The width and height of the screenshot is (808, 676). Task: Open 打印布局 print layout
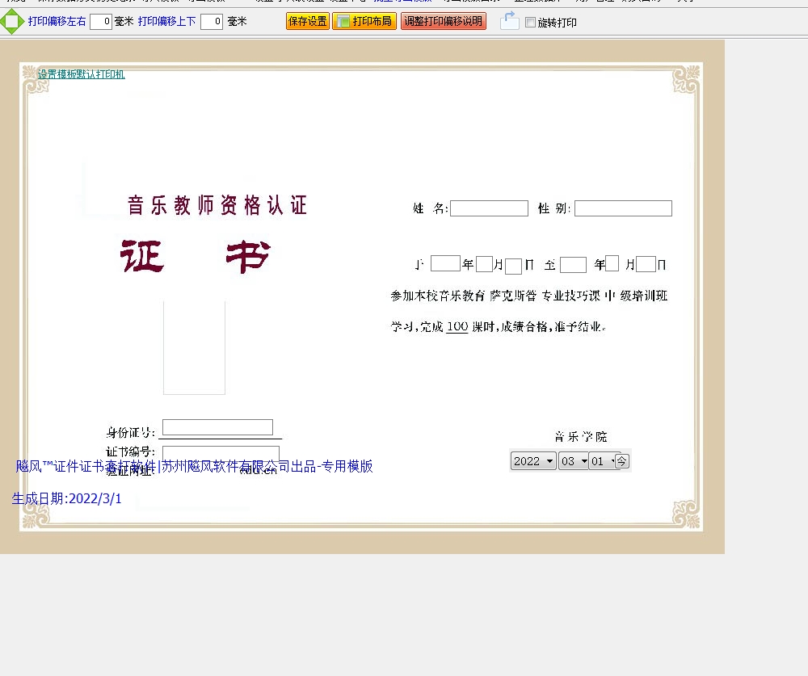[x=364, y=22]
